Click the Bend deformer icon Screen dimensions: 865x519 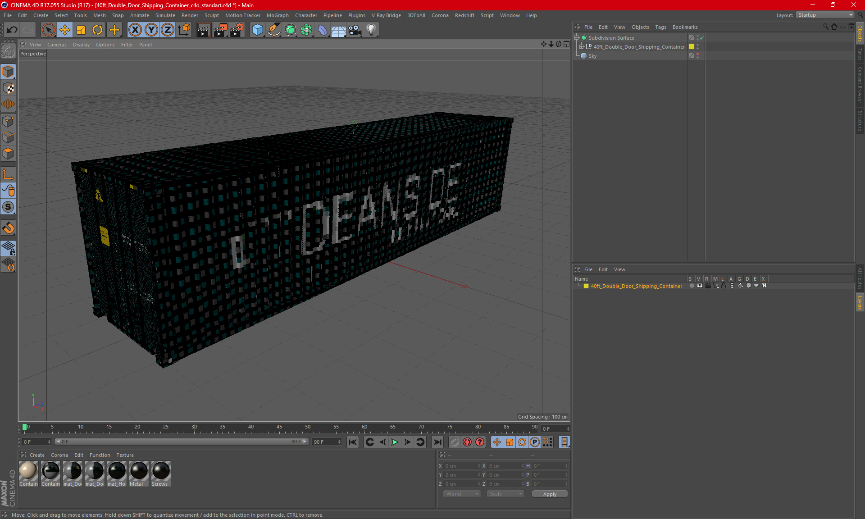[323, 30]
